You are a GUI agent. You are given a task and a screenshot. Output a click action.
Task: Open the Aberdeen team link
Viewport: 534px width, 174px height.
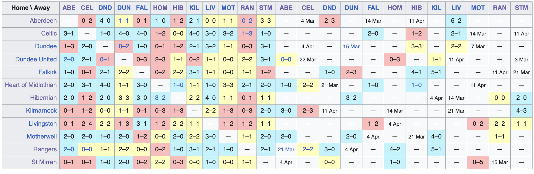tap(43, 21)
